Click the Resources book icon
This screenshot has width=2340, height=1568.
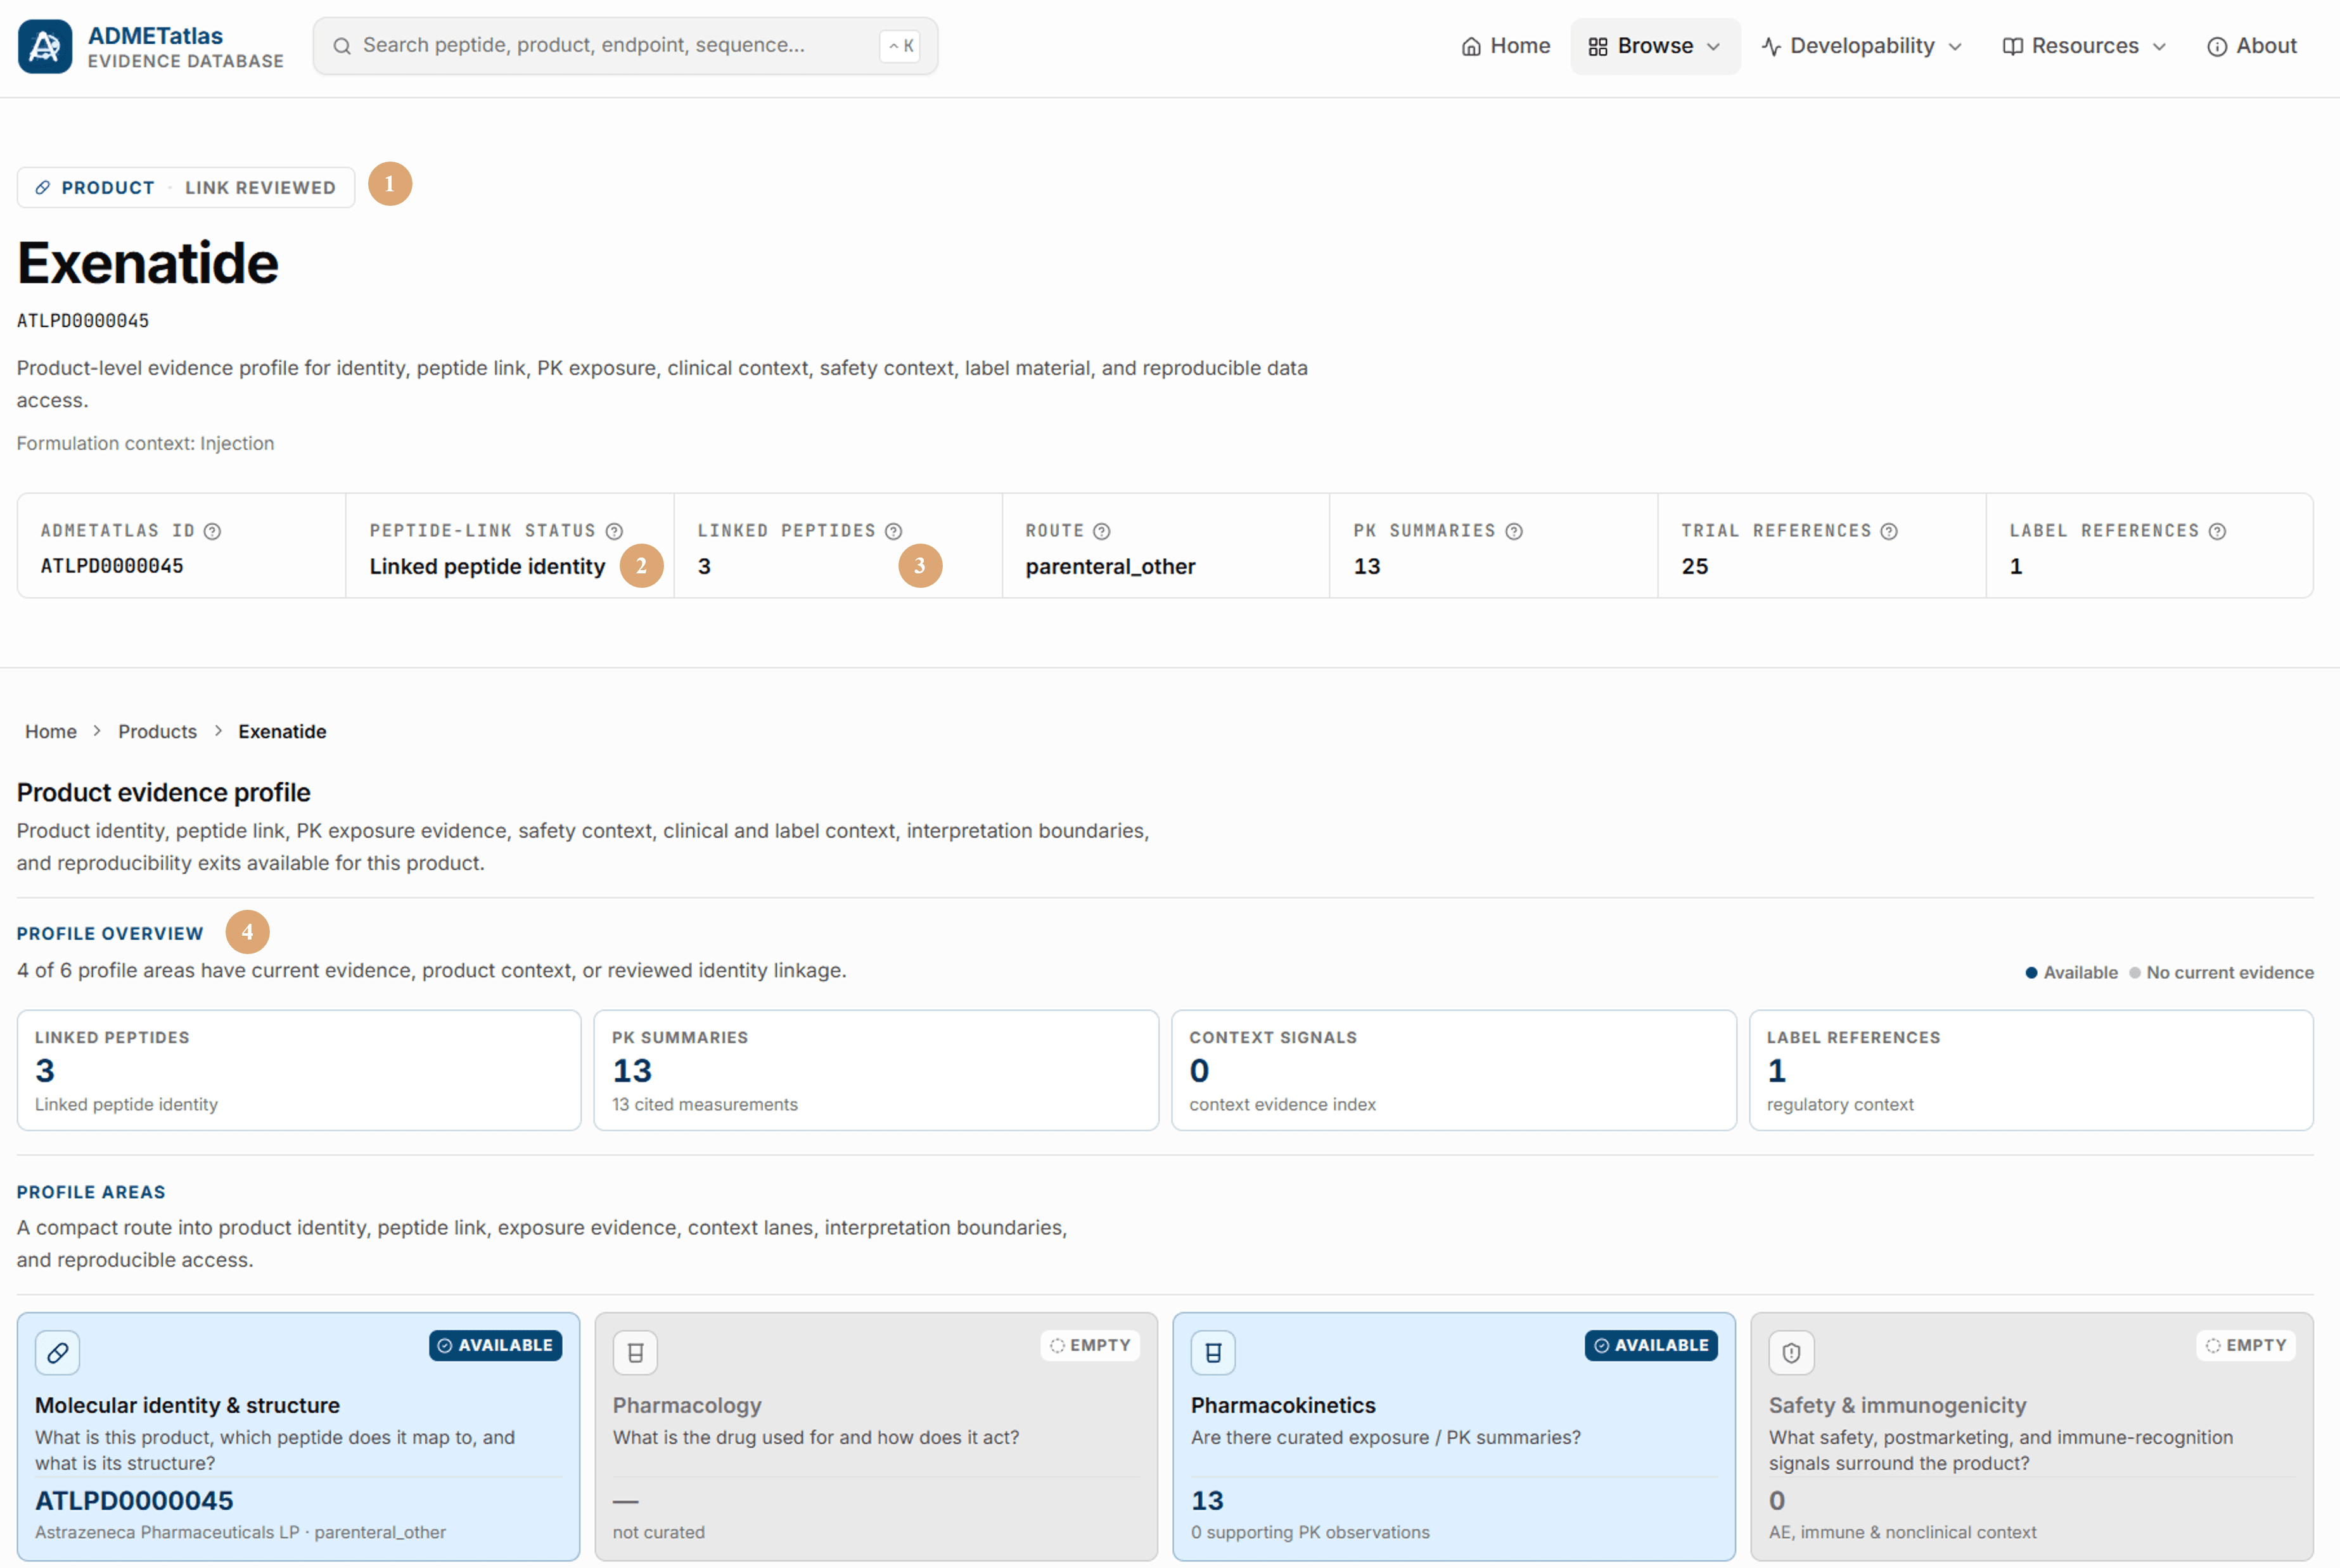[x=2013, y=46]
